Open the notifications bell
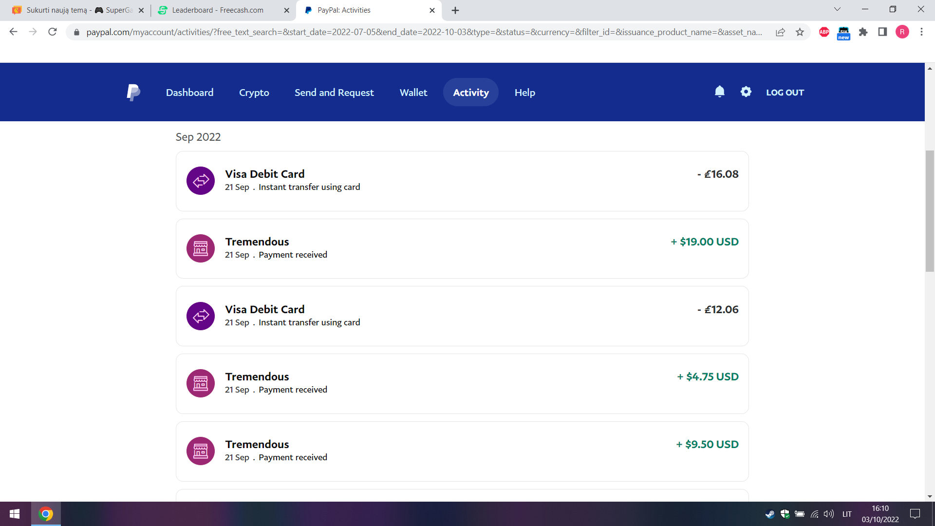 tap(720, 92)
